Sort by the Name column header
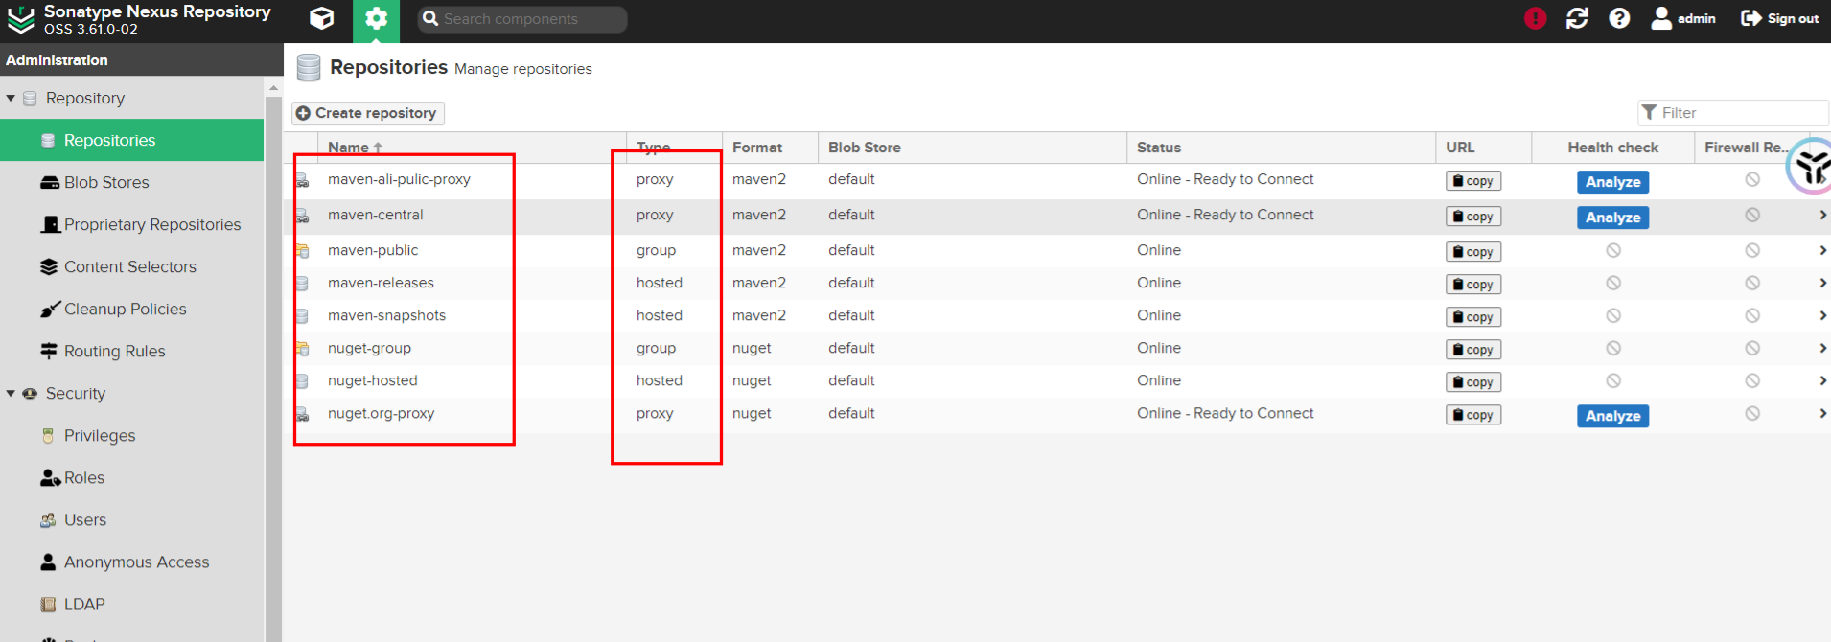 tap(349, 148)
